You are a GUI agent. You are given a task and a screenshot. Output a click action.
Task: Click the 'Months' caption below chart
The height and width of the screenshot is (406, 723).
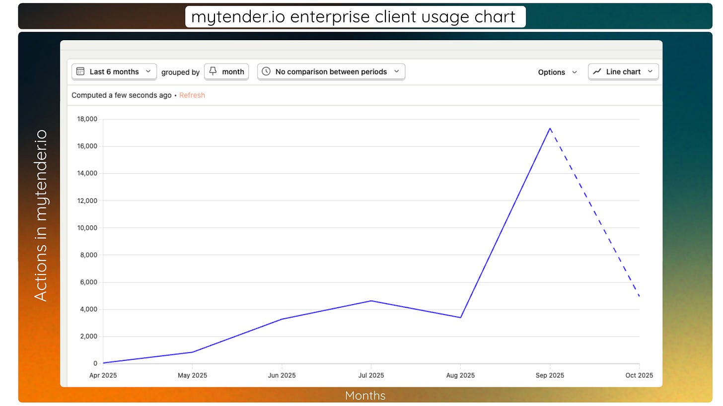pos(365,395)
